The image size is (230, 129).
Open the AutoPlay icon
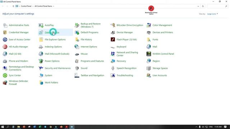[x=41, y=25]
